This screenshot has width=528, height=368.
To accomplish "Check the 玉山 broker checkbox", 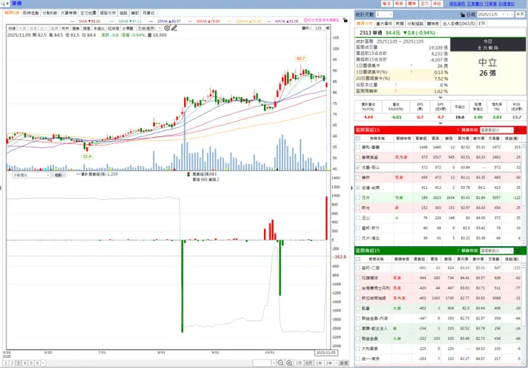I will tap(358, 218).
